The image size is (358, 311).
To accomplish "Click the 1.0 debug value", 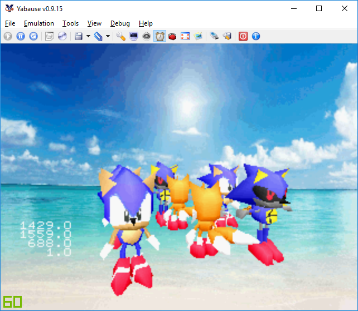I will pos(59,252).
